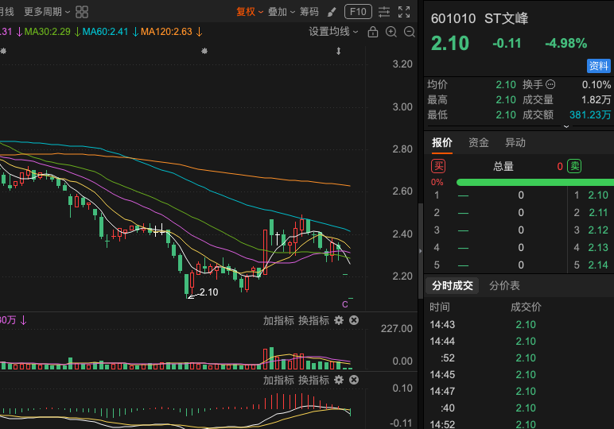Screen dimensions: 614x429
Task: Click sell level 4 price 2.13
Action: pos(598,248)
